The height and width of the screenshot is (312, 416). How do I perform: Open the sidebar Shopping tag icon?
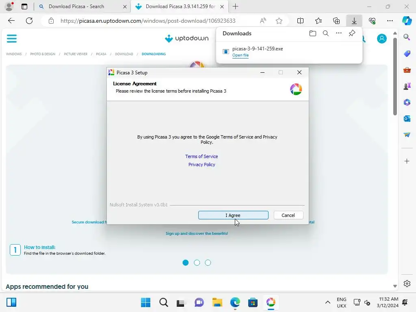pos(407,54)
